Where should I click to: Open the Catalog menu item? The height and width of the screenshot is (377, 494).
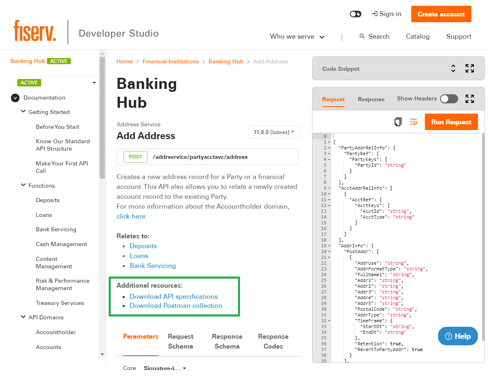[417, 37]
